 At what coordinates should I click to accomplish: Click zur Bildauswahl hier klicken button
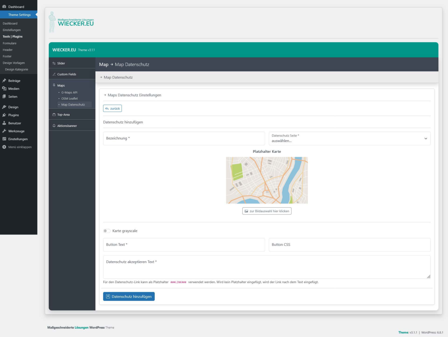(267, 211)
